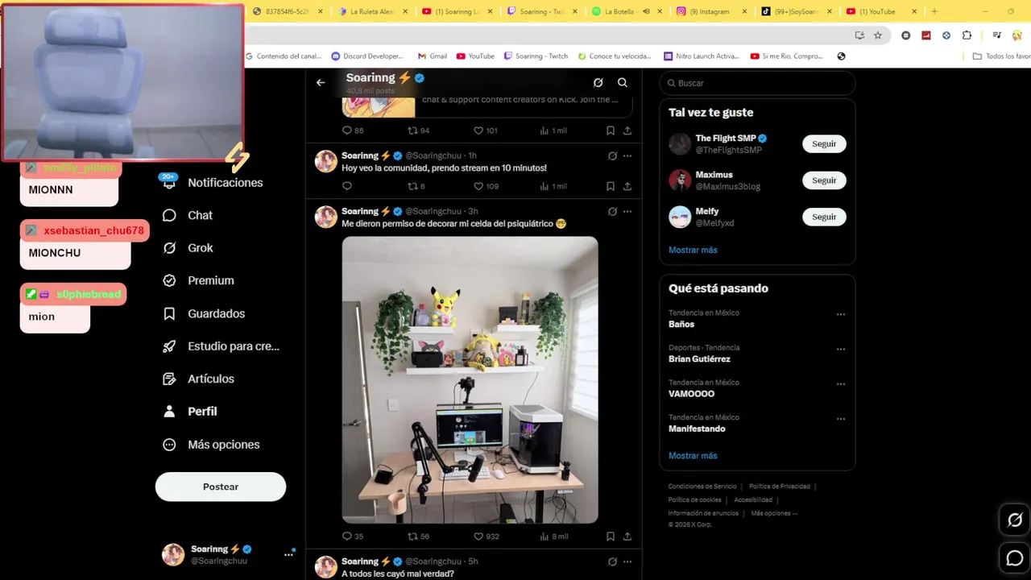Reply to the top tweet with 86 replies
This screenshot has height=580, width=1031.
point(347,130)
